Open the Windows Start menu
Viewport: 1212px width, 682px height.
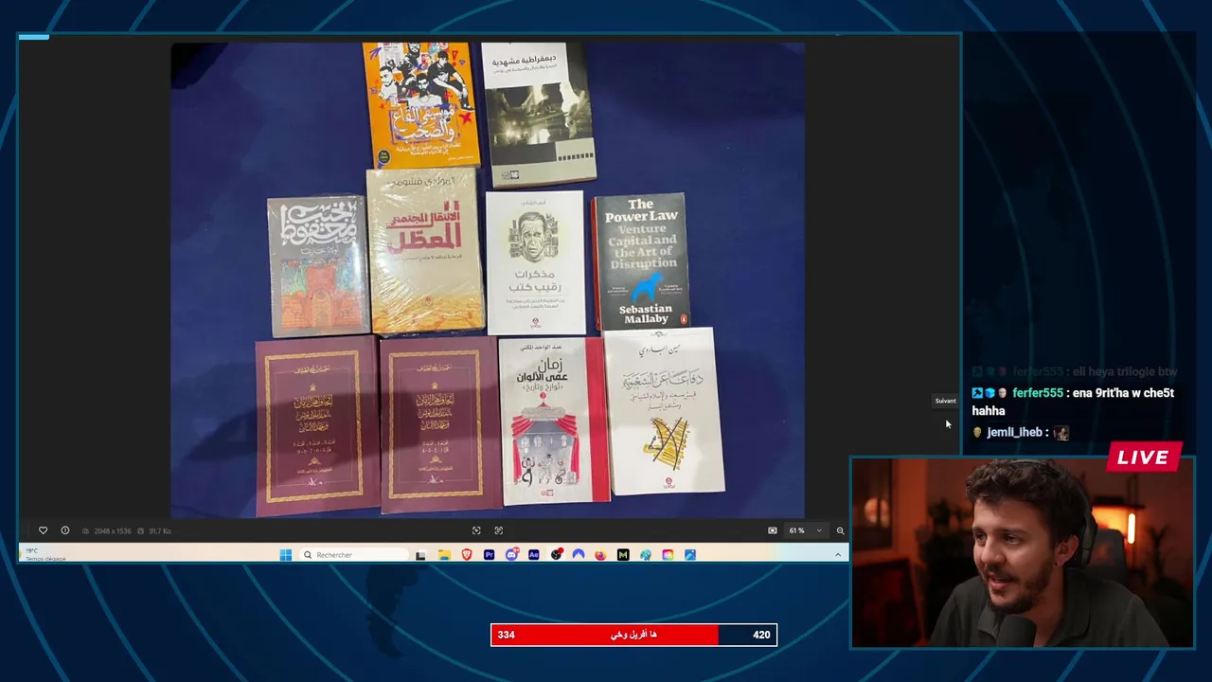pos(286,555)
